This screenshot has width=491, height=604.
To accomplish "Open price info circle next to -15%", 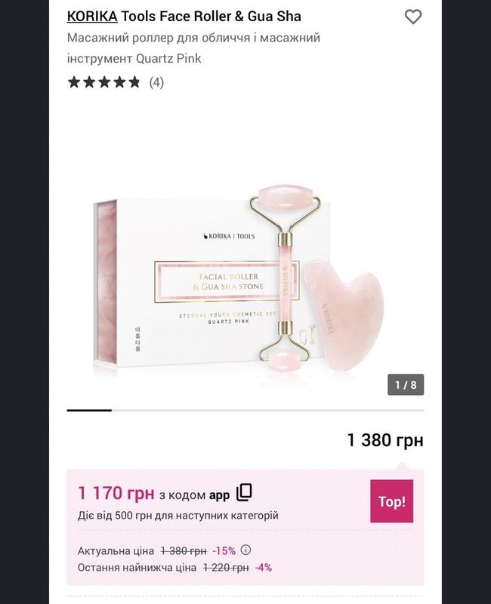I will pos(246,550).
